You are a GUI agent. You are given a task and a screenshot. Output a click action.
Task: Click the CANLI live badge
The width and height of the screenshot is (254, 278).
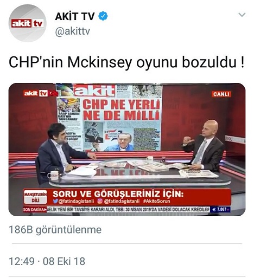221,94
